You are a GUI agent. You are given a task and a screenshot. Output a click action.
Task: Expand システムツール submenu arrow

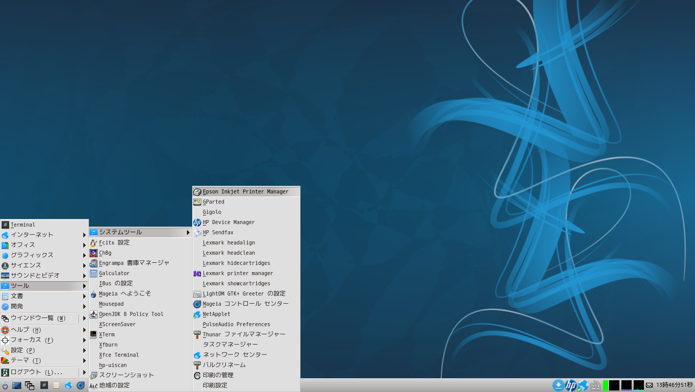[188, 232]
